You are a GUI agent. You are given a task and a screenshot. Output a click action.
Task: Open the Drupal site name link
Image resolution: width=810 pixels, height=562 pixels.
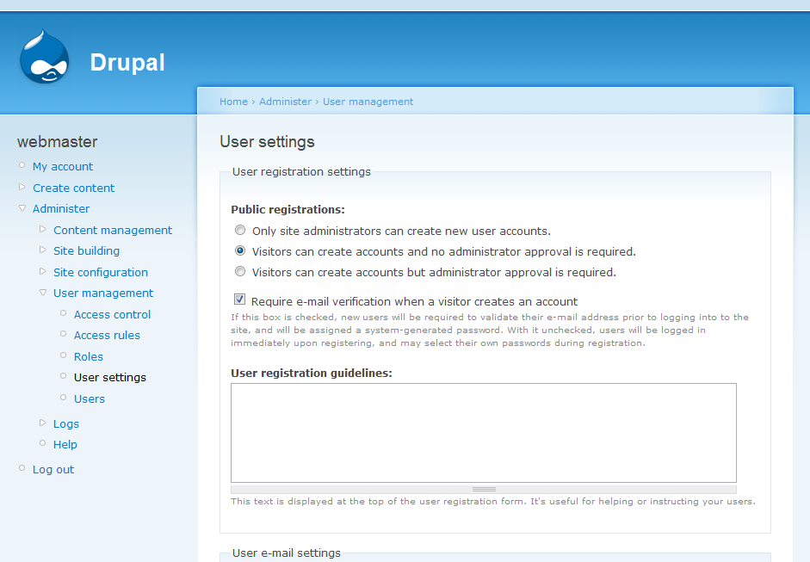point(127,63)
